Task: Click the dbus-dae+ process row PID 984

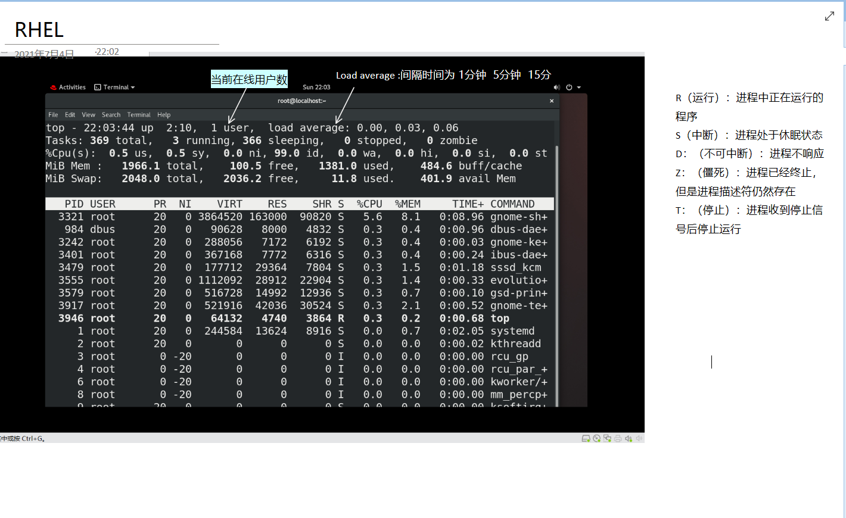Action: pos(300,229)
